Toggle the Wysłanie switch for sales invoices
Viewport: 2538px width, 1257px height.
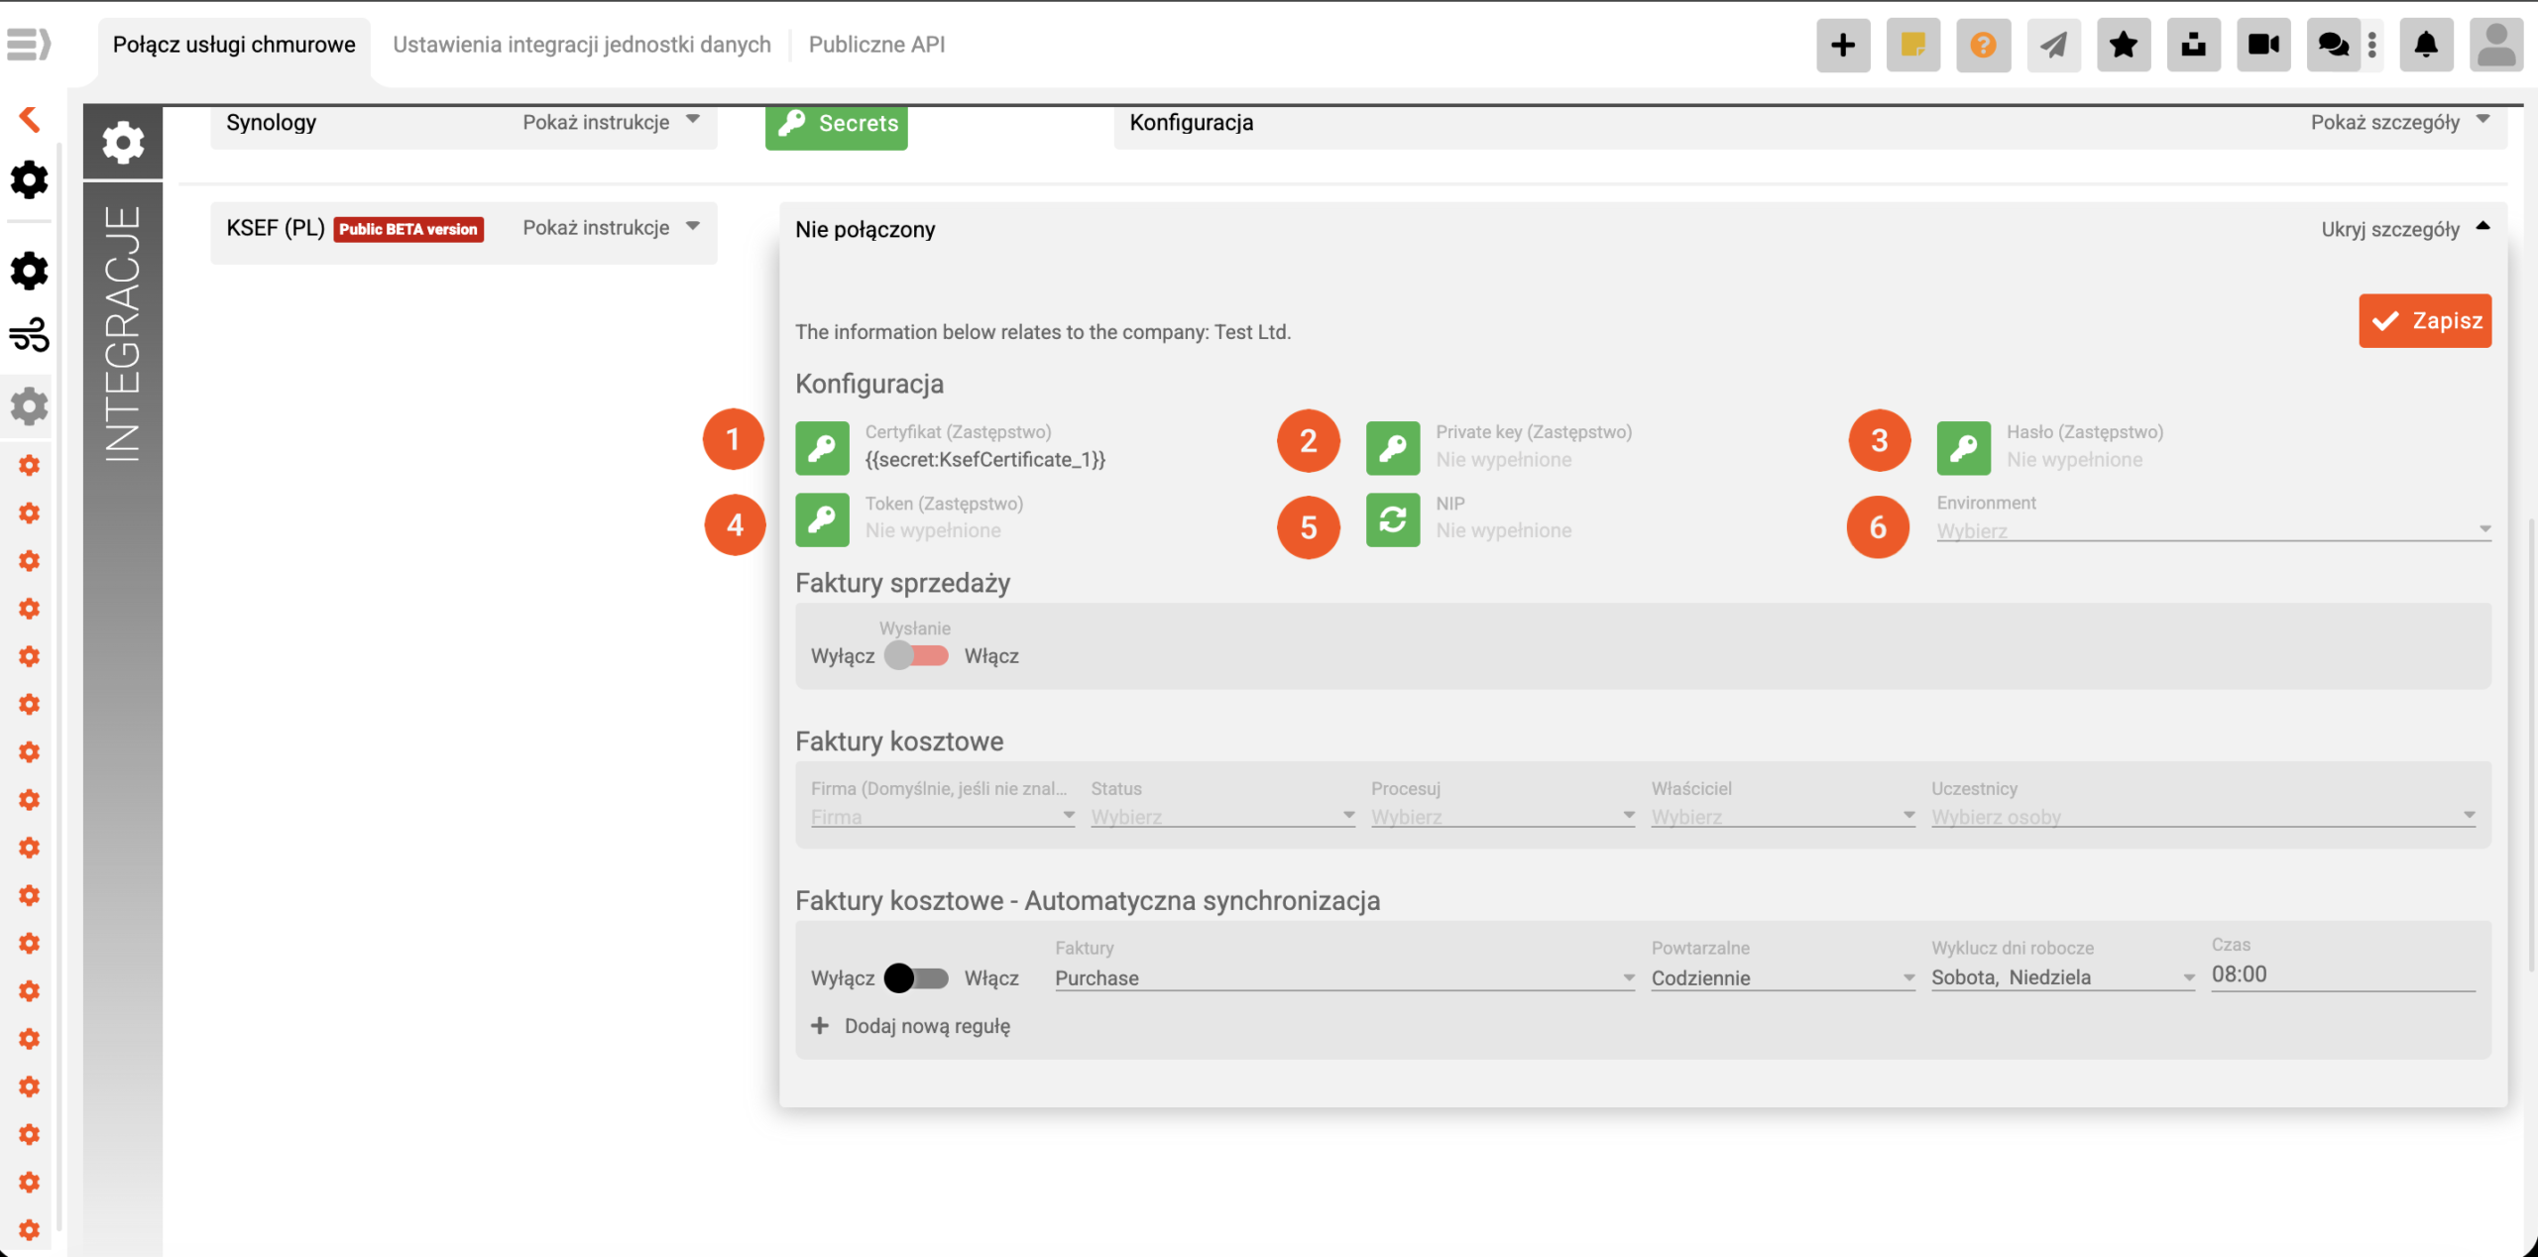click(916, 655)
